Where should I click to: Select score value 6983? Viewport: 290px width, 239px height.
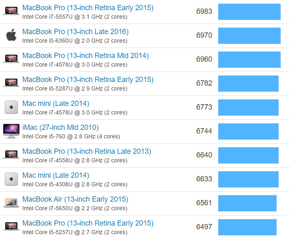(204, 11)
